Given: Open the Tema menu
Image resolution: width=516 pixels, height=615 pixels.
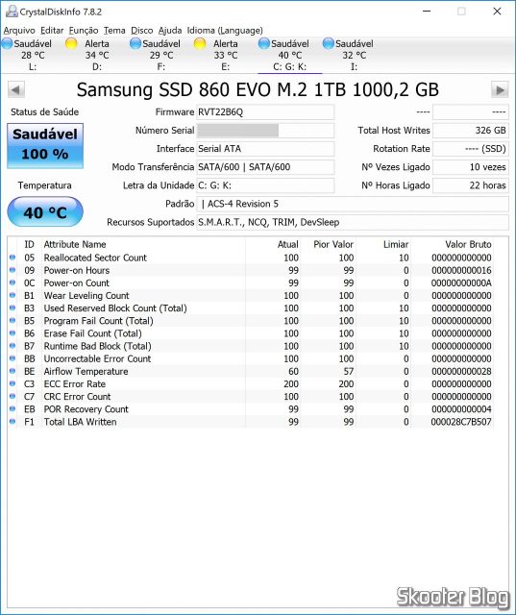Looking at the screenshot, I should pos(114,30).
